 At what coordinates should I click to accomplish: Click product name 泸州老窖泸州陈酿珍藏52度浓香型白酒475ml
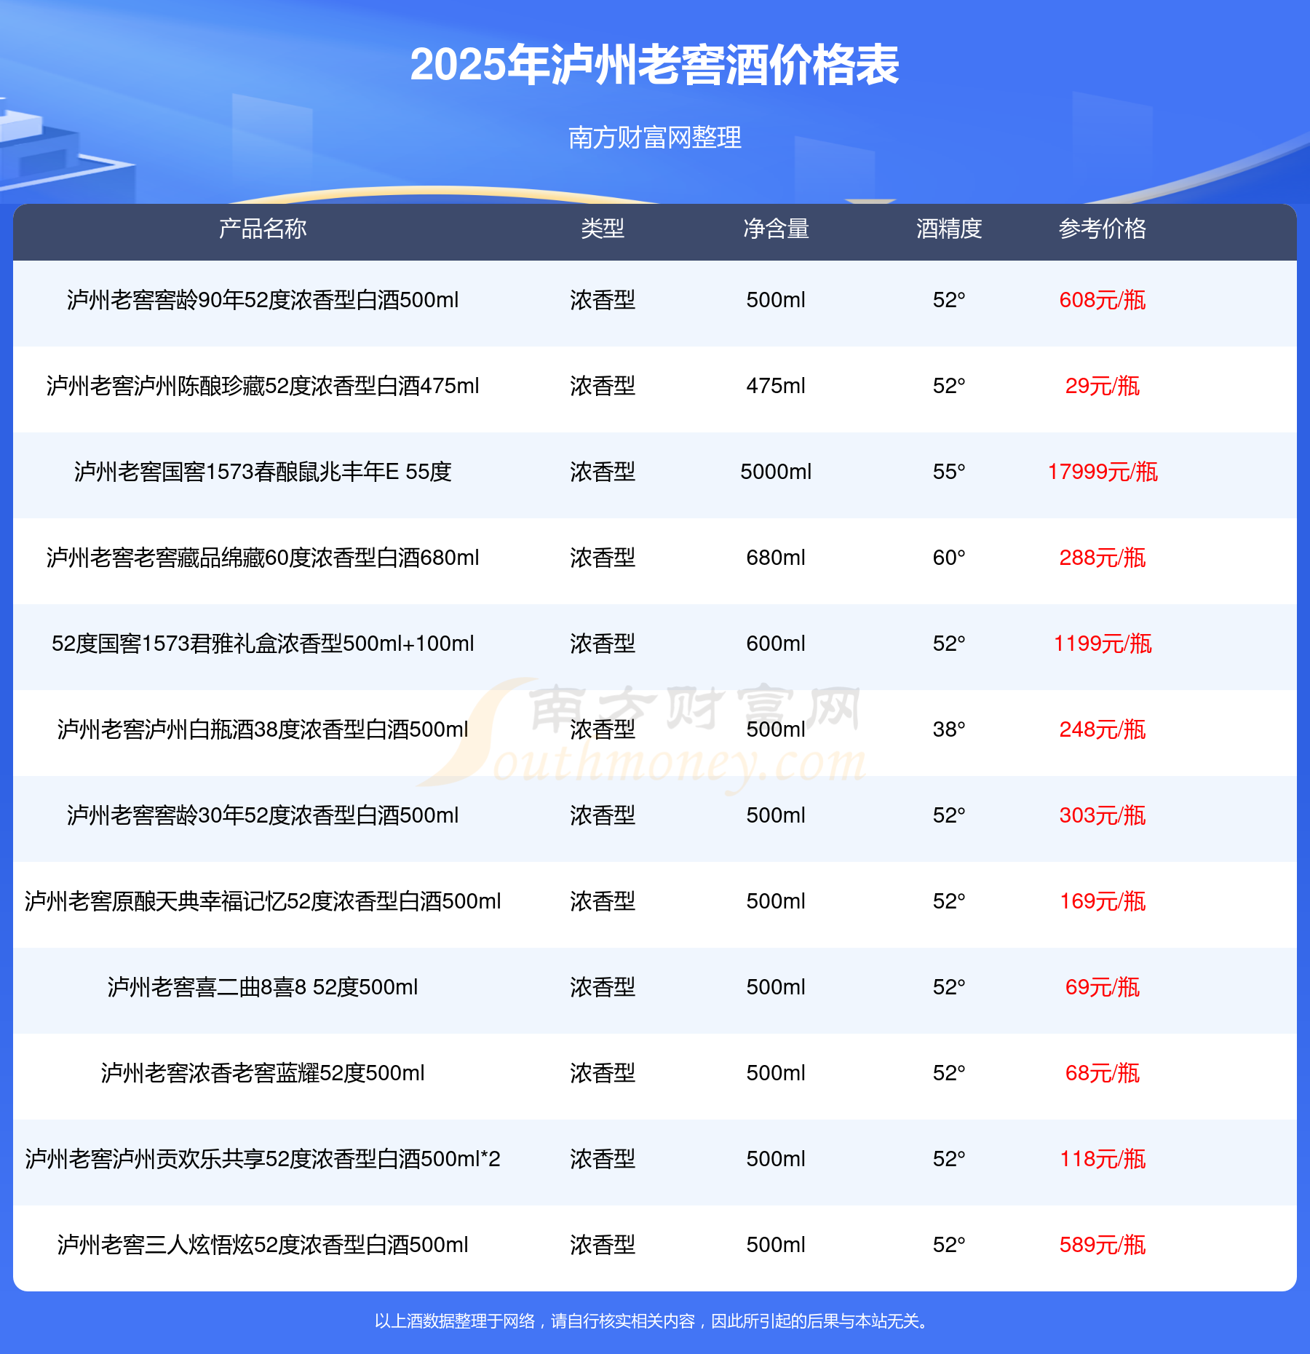[263, 386]
